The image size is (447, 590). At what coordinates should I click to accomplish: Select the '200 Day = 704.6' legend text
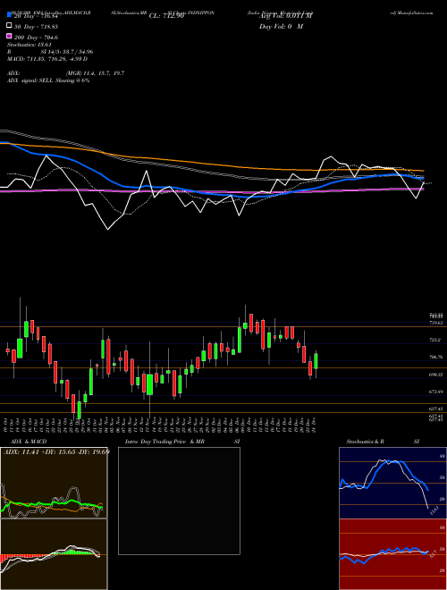pyautogui.click(x=36, y=38)
